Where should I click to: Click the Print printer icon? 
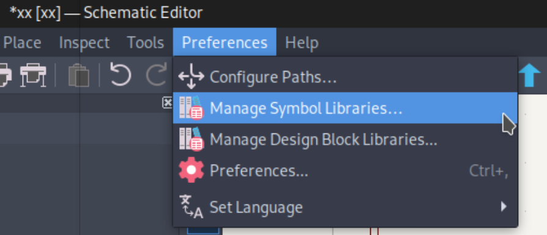click(5, 75)
